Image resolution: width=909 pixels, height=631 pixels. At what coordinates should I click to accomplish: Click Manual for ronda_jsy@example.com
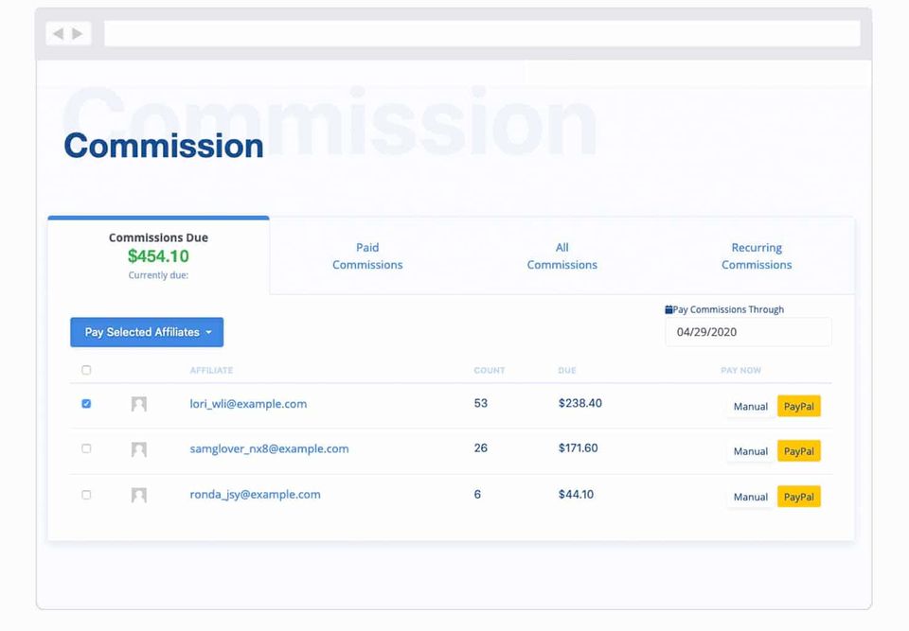[751, 497]
